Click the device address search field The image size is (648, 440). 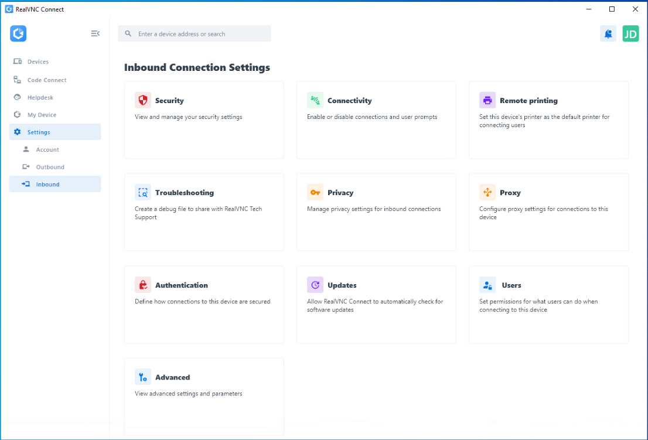pyautogui.click(x=199, y=34)
